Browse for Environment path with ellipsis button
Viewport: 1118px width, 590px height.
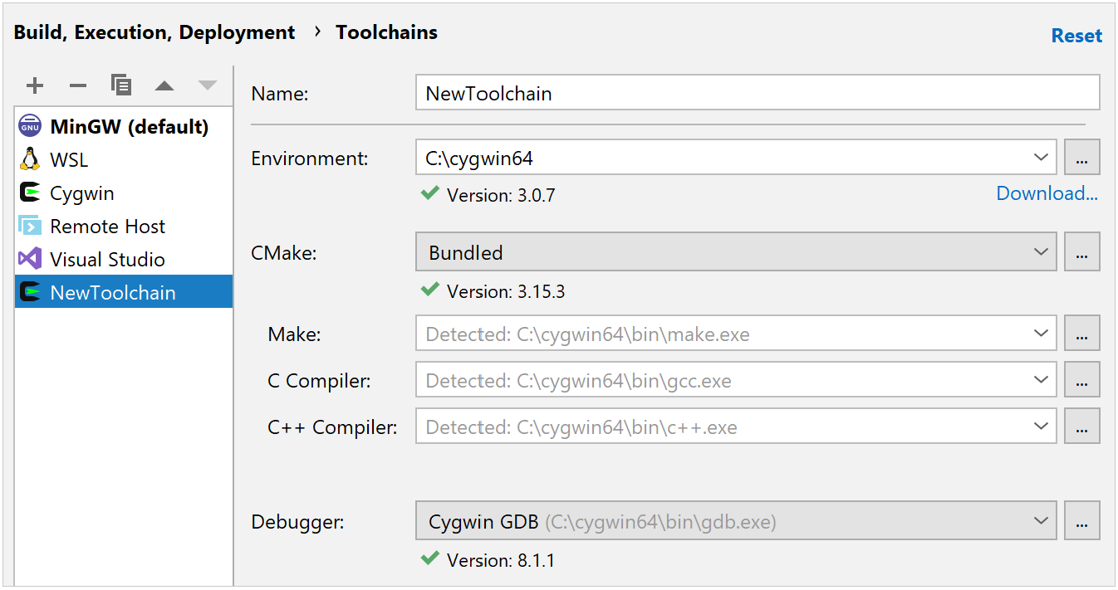coord(1081,158)
